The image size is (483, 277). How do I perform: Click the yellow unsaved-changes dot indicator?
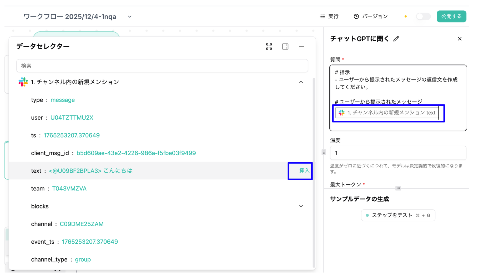click(406, 16)
